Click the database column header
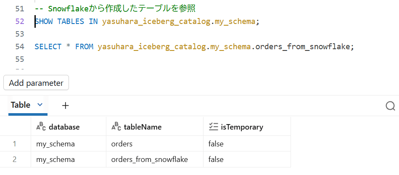This screenshot has width=399, height=175. (x=64, y=127)
